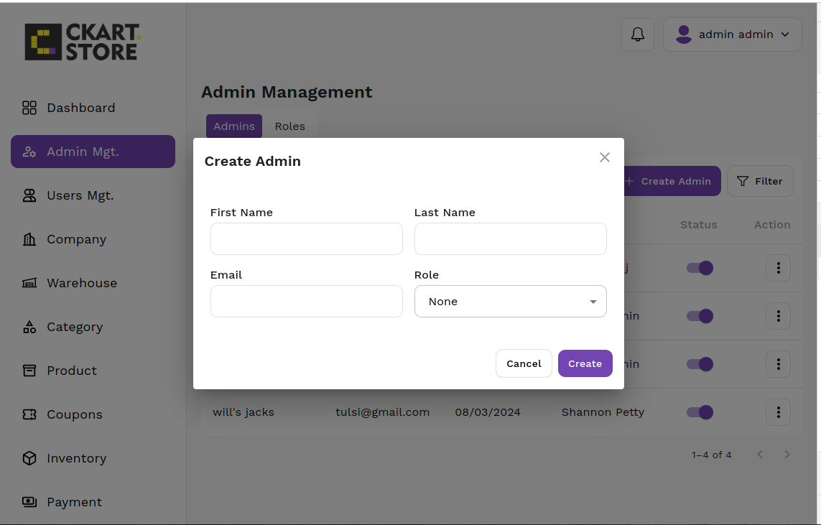This screenshot has width=821, height=525.
Task: Toggle status switch for will's jacks row
Action: [x=700, y=412]
